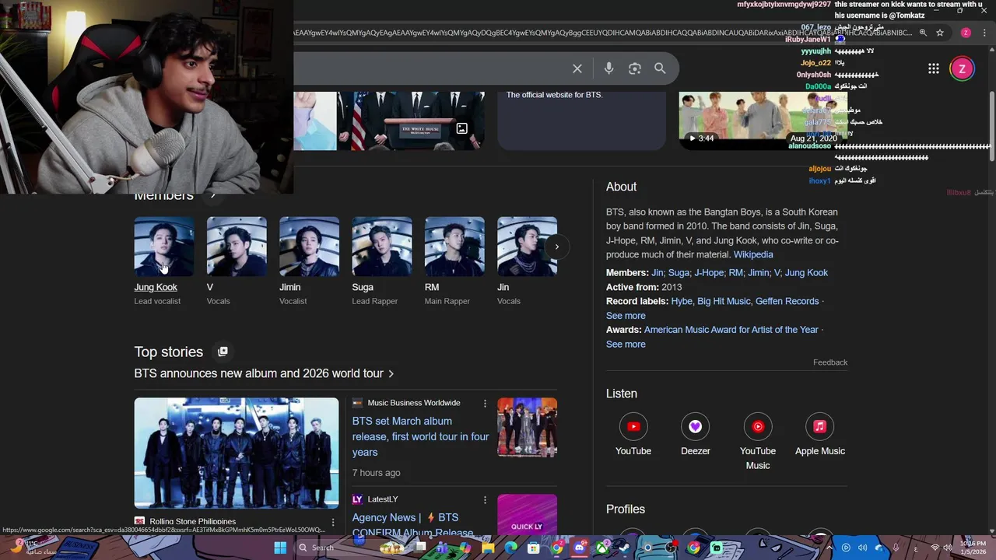Show more BTS members with the carousel arrow
Image resolution: width=996 pixels, height=560 pixels.
point(556,247)
